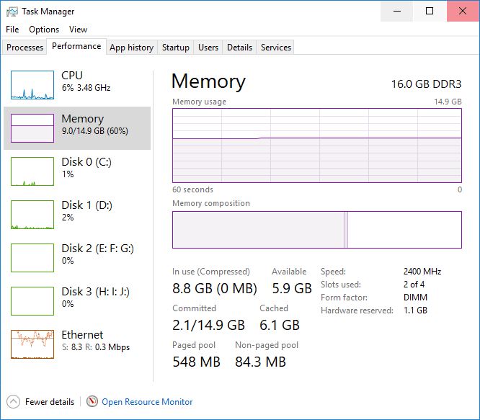Switch to the Services tab
Screen dimensions: 480x420
[276, 48]
